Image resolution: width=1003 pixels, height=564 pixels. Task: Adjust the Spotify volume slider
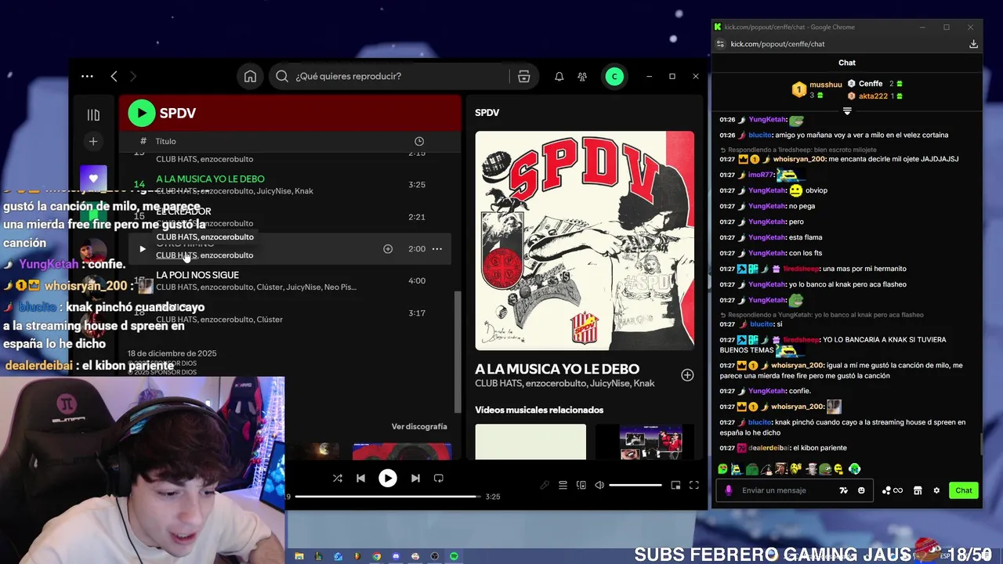pos(635,486)
